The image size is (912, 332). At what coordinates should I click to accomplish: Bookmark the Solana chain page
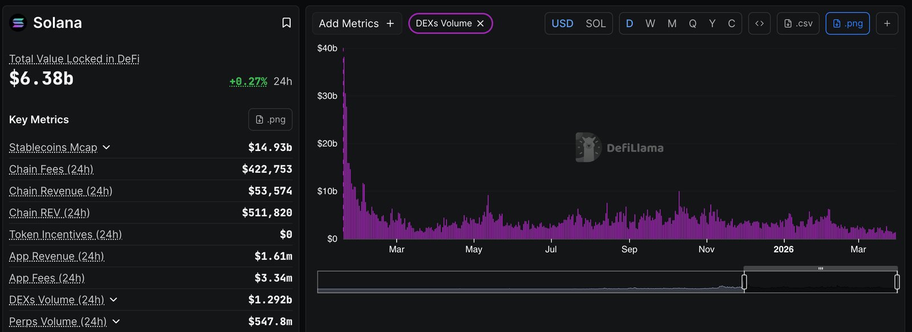287,23
